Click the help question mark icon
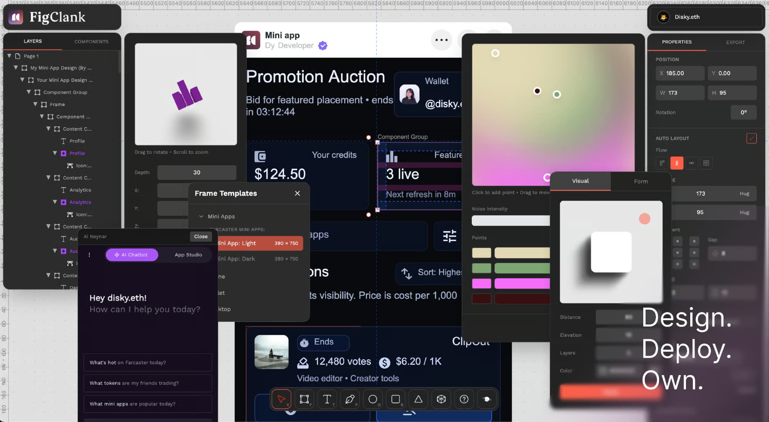Image resolution: width=769 pixels, height=422 pixels. [464, 399]
